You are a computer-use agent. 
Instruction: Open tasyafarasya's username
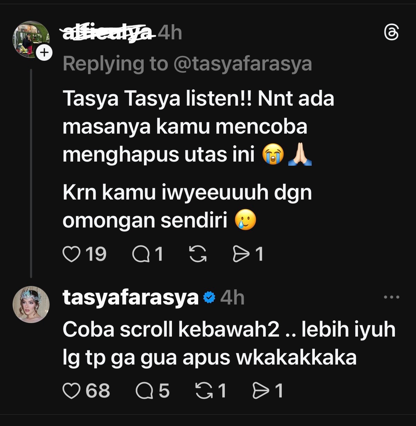pos(129,298)
